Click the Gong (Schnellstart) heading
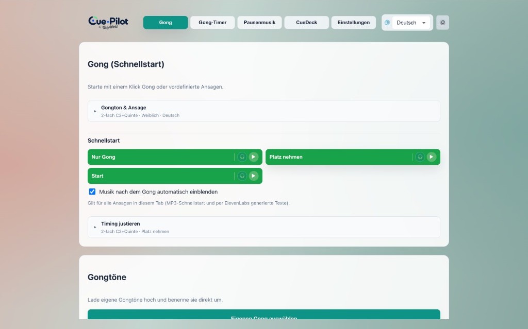The width and height of the screenshot is (528, 329). pyautogui.click(x=126, y=64)
